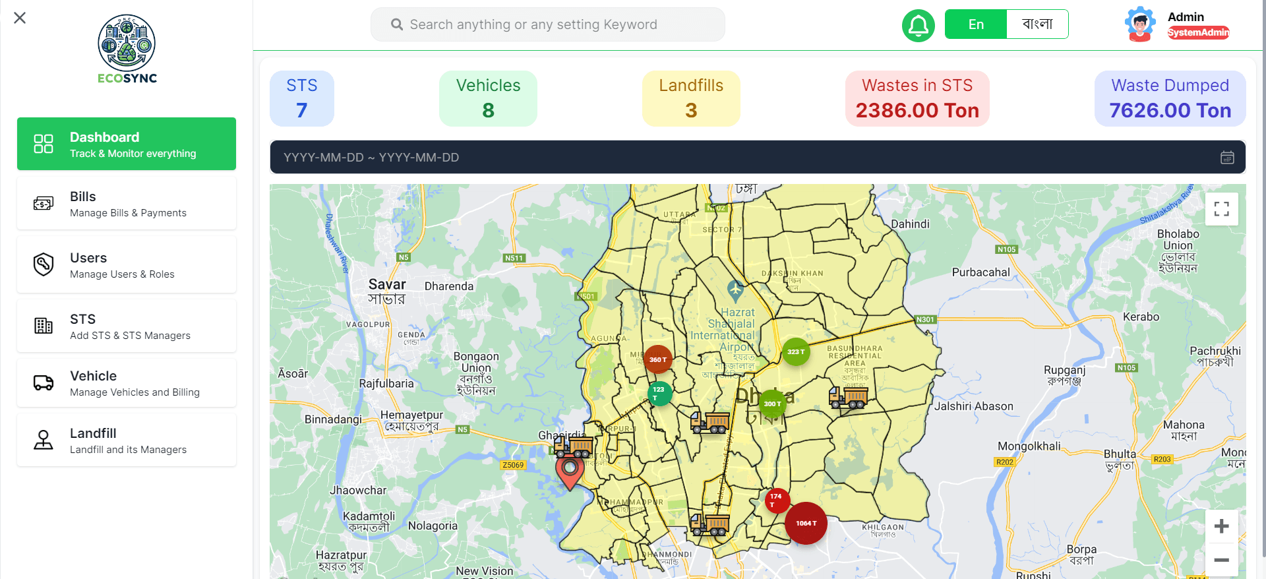This screenshot has width=1266, height=579.
Task: Click the STS building icon
Action: [x=44, y=326]
